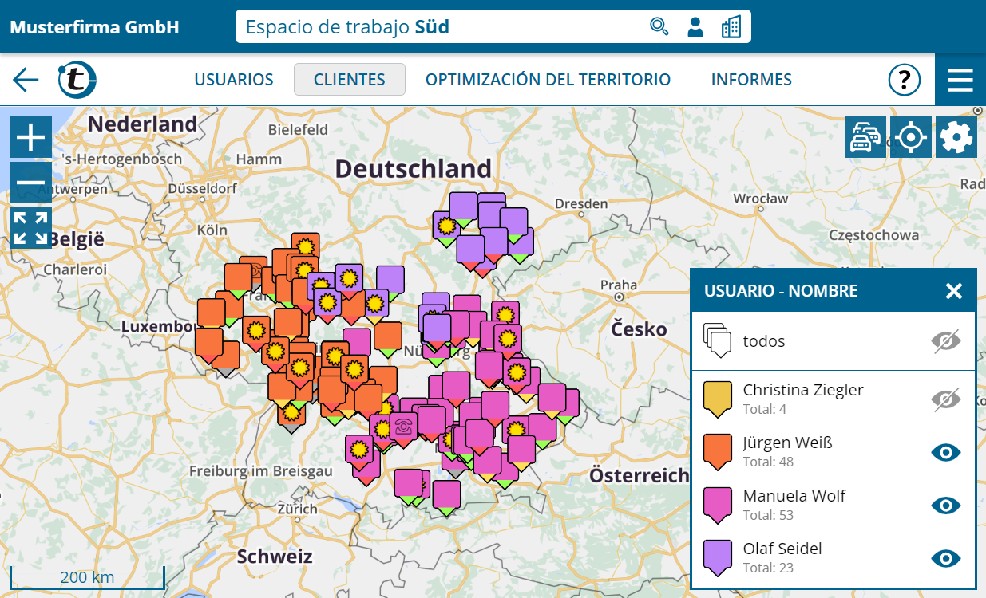Hide Jürgen Weiß customers on the map
This screenshot has height=598, width=986.
coord(946,453)
